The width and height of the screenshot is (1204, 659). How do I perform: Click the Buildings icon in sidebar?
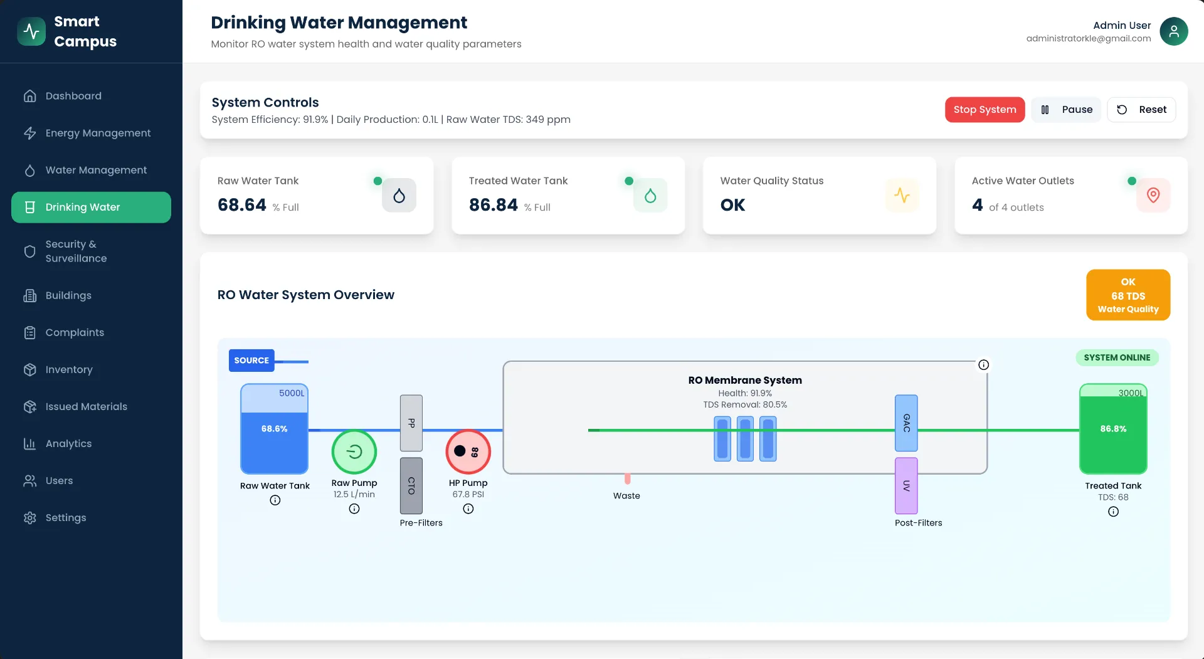tap(30, 295)
